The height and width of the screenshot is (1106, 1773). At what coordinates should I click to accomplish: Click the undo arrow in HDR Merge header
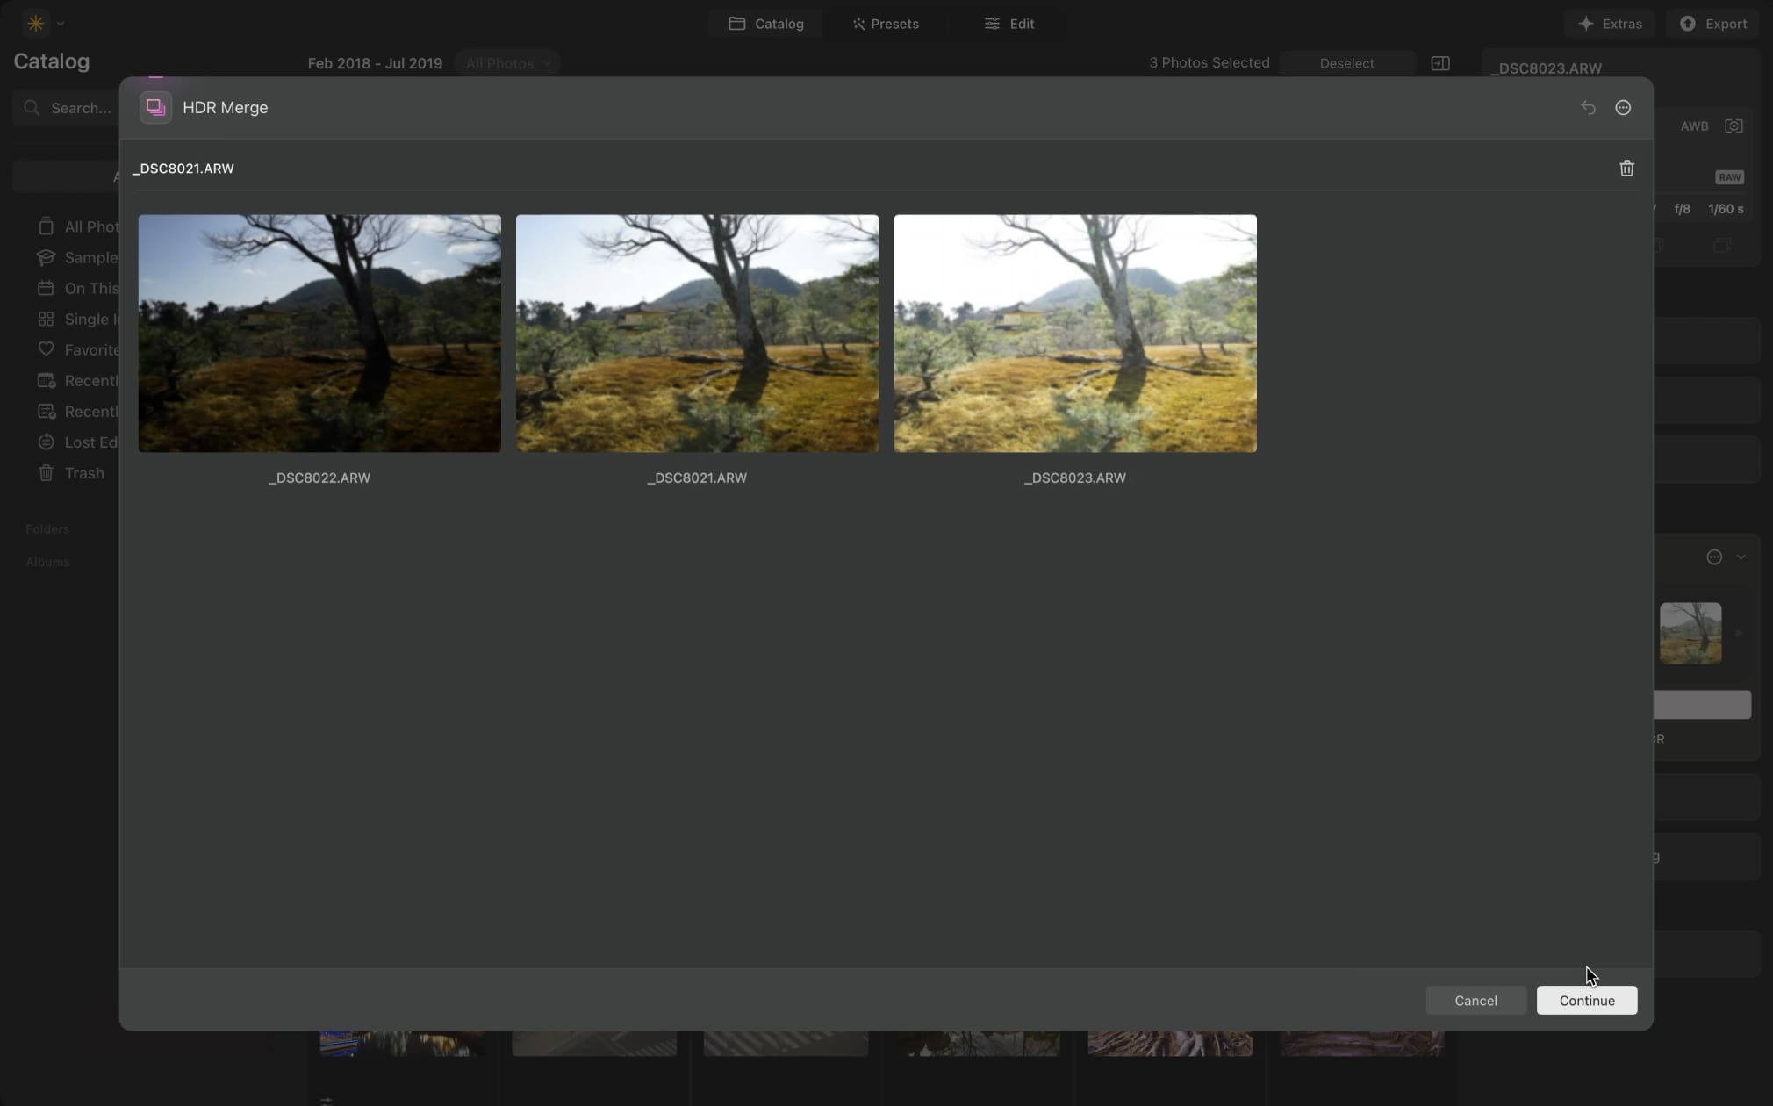[1588, 107]
